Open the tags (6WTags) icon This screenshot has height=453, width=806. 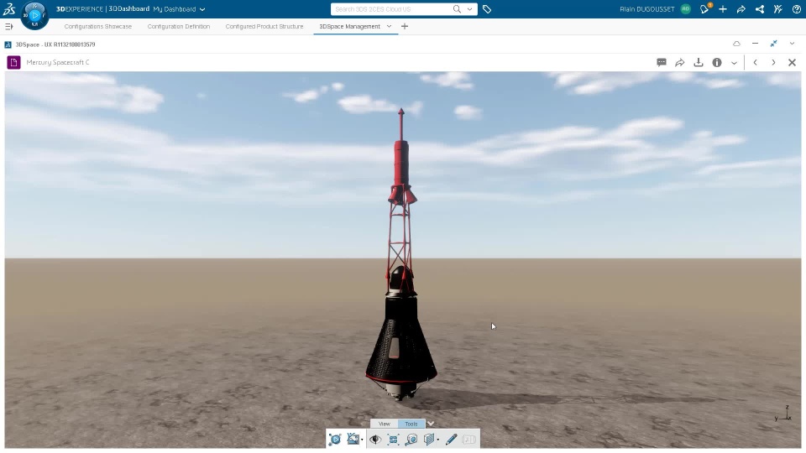[487, 8]
